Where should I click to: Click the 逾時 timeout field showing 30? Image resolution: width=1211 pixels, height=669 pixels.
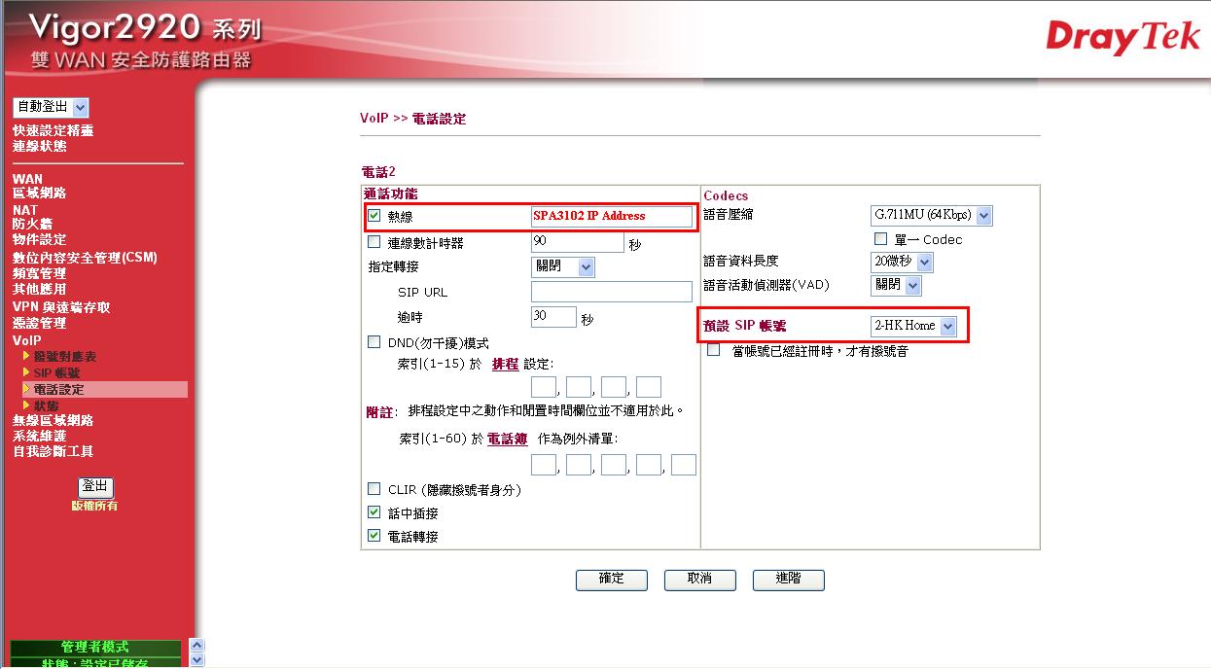(554, 317)
